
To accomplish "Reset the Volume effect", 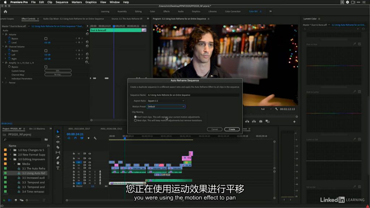I will click(x=87, y=34).
